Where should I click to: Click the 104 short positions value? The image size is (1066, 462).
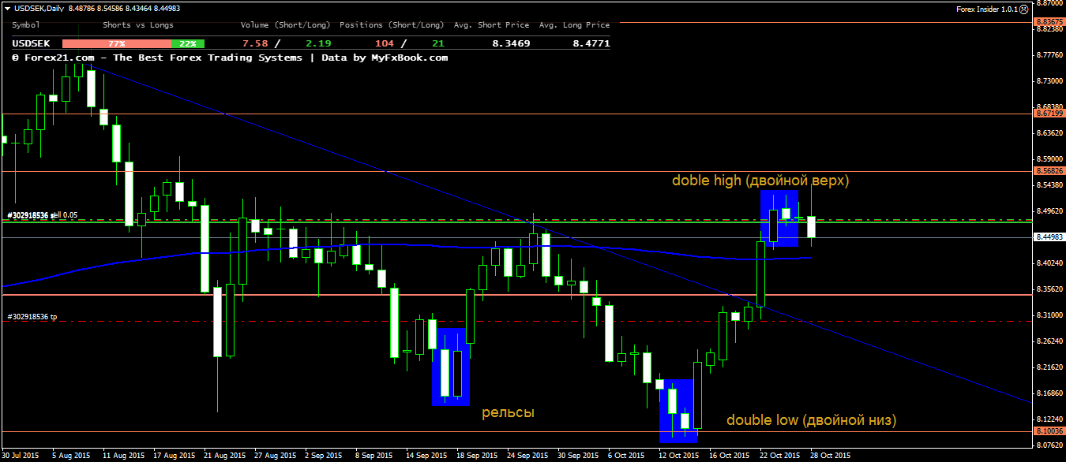pos(385,44)
